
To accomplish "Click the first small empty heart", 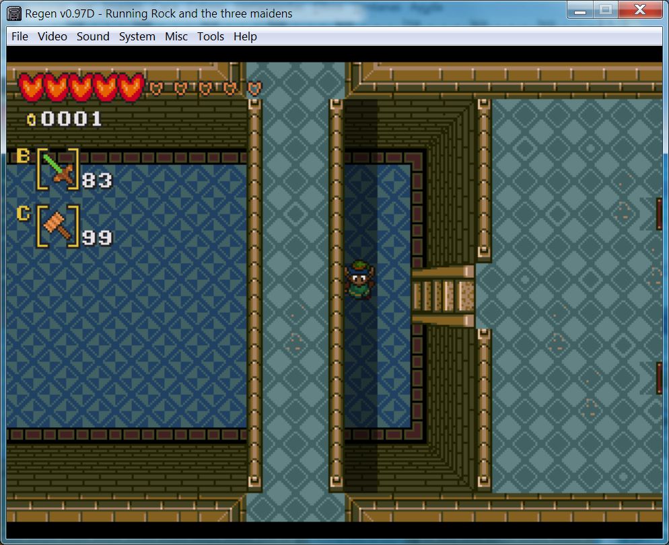I will coord(155,88).
